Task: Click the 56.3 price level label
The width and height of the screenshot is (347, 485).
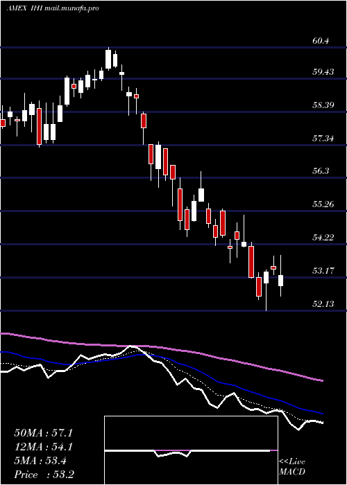Action: [321, 171]
